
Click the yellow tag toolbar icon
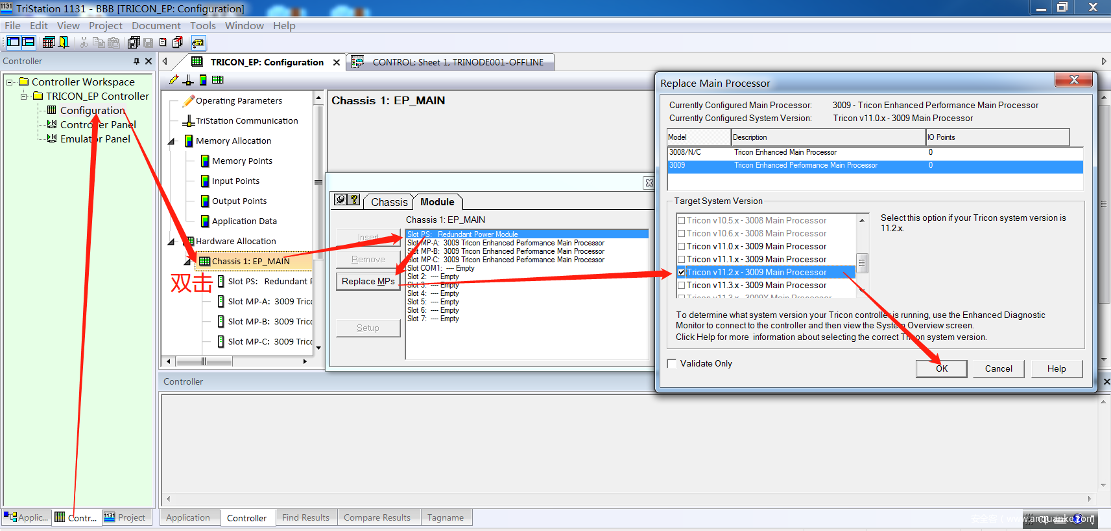pos(198,43)
